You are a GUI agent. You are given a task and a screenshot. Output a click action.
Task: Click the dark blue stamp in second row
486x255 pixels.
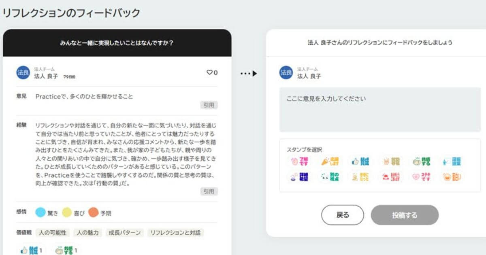pos(300,177)
